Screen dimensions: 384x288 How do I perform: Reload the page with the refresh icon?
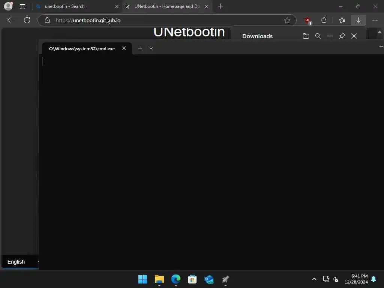27,20
